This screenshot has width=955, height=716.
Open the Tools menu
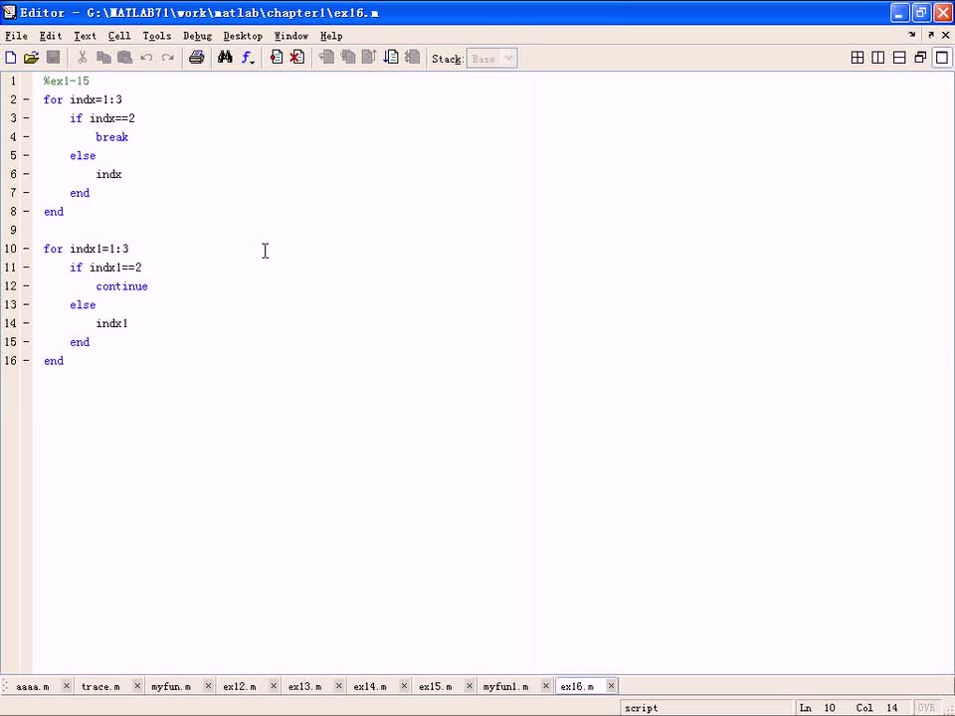tap(156, 36)
